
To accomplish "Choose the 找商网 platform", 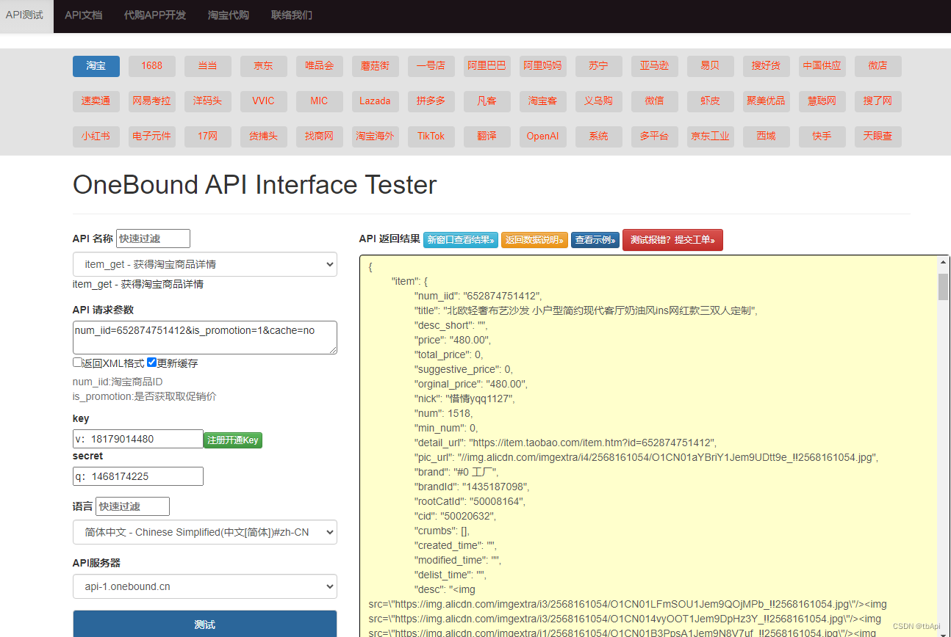I will click(320, 136).
